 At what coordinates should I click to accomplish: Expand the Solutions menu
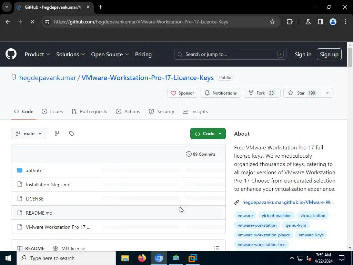(70, 54)
